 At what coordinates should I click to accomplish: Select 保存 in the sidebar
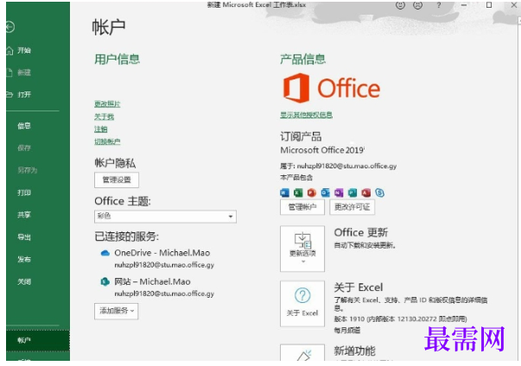click(24, 148)
